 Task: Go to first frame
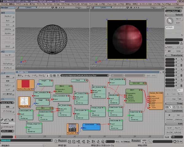click(78, 141)
